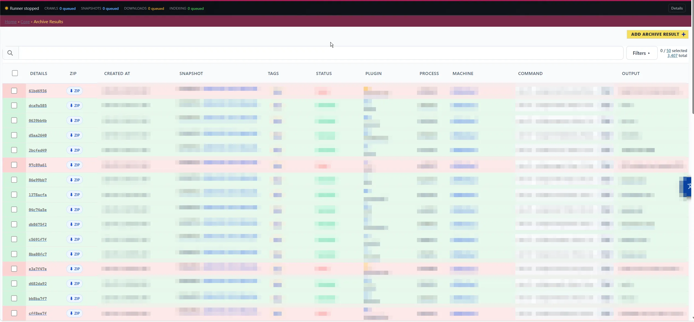The image size is (694, 322).
Task: Sort by the Plugin column header
Action: coord(374,73)
